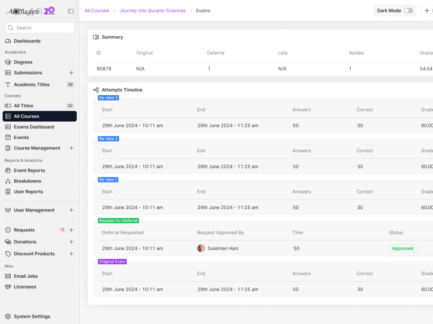Click the System Settings gear icon
Viewport: 433px width, 324px height.
[x=8, y=316]
